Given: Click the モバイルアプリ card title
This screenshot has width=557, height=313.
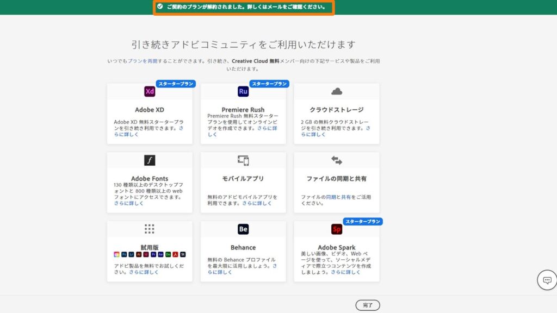Looking at the screenshot, I should click(243, 178).
